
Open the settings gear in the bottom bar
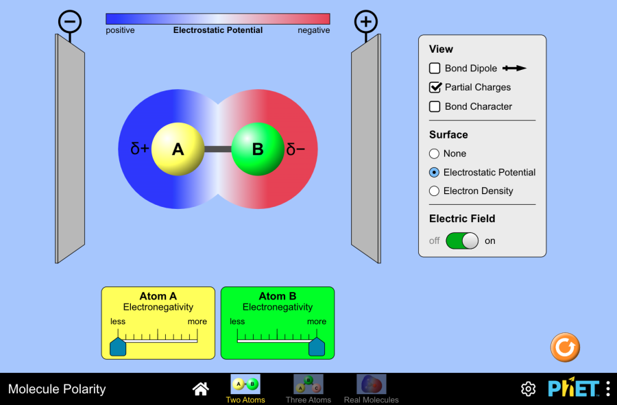pyautogui.click(x=528, y=389)
